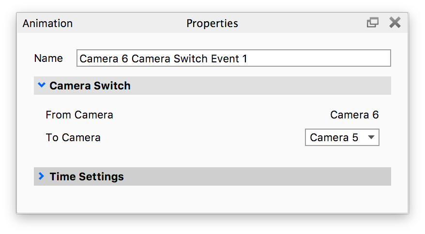Click the From Camera label

[x=79, y=115]
